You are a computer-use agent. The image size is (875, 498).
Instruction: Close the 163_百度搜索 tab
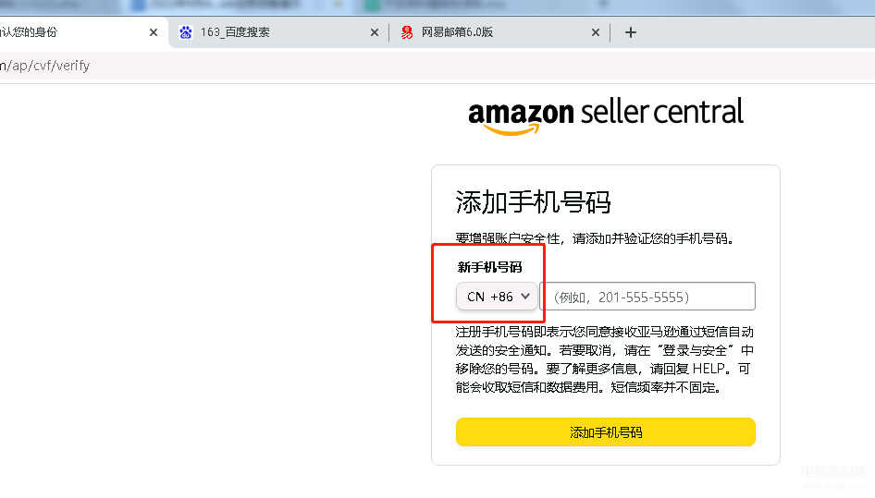375,32
